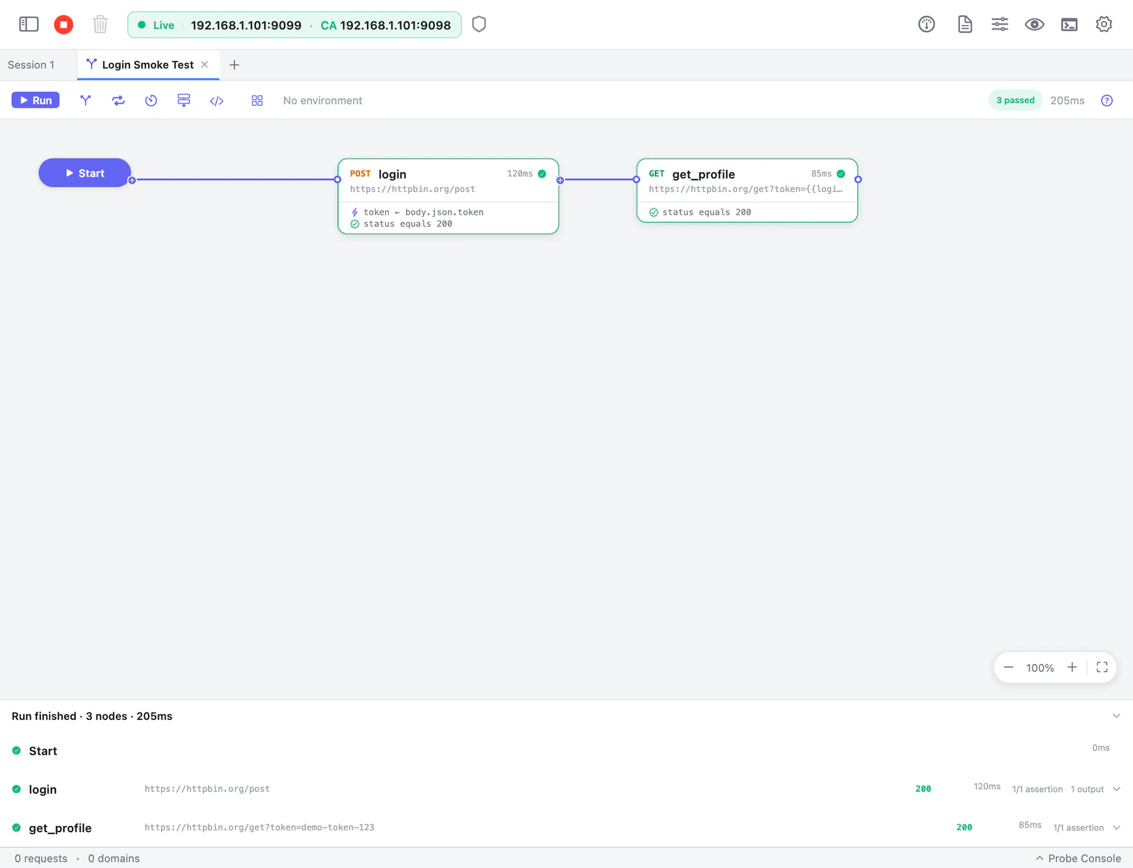Expand the login result row chevron
1133x868 pixels.
coord(1117,789)
